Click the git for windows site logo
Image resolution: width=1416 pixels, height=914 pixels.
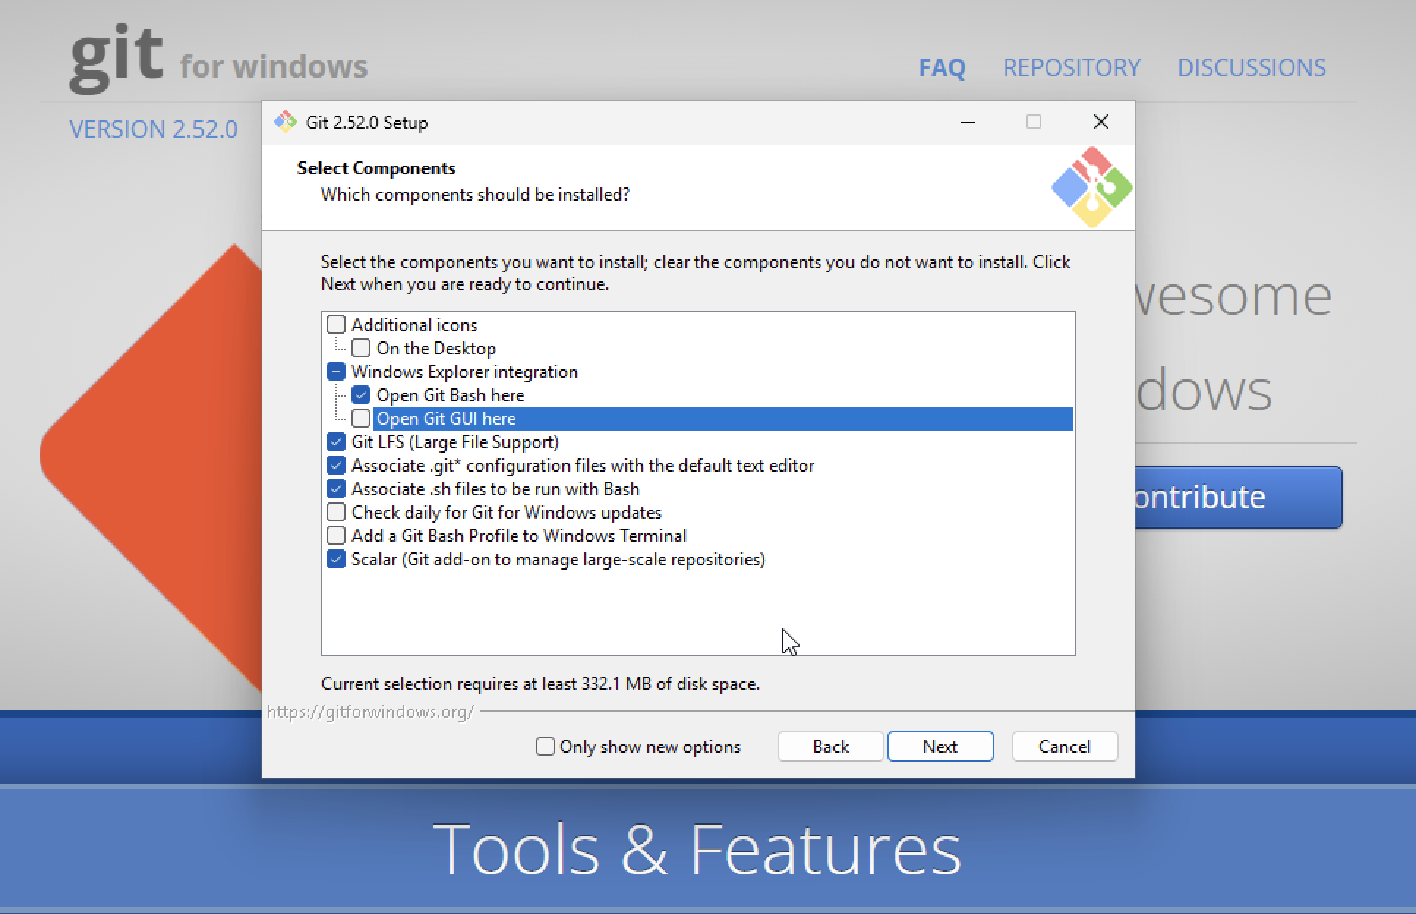(218, 60)
